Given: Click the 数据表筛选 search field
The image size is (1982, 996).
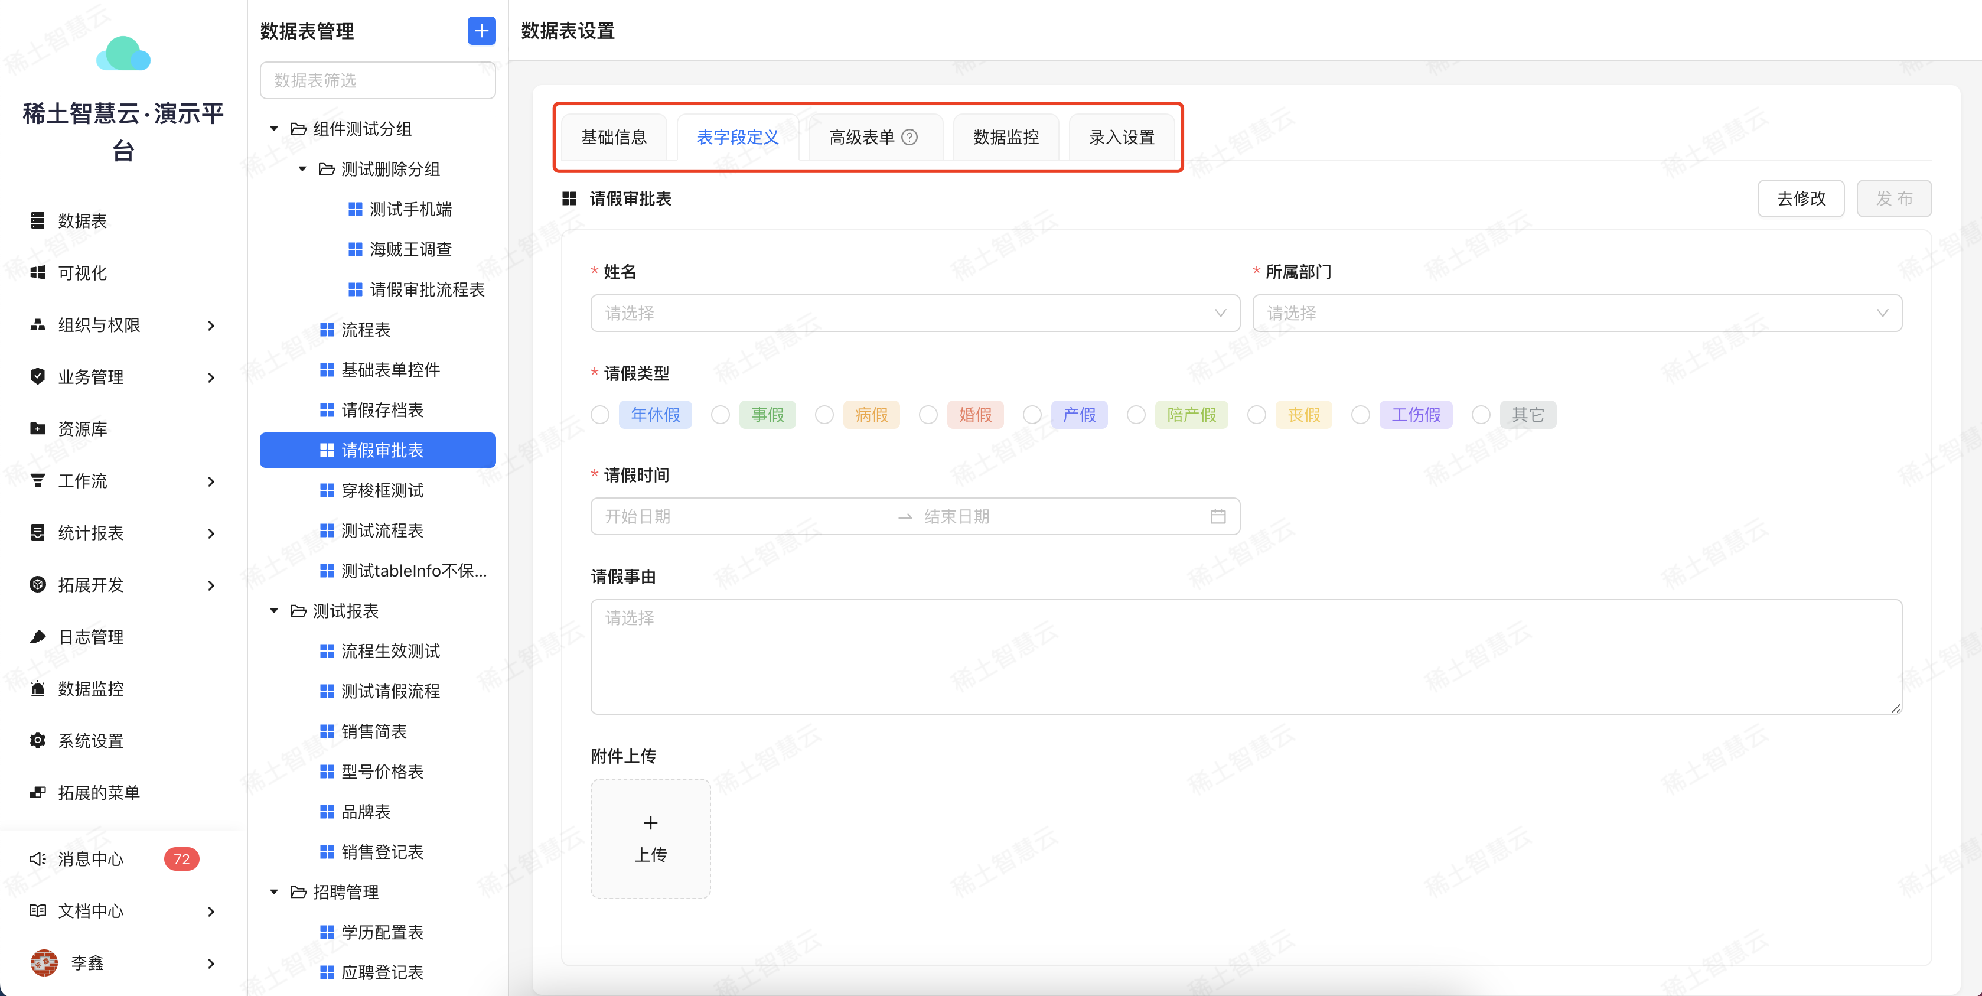Looking at the screenshot, I should tap(377, 80).
